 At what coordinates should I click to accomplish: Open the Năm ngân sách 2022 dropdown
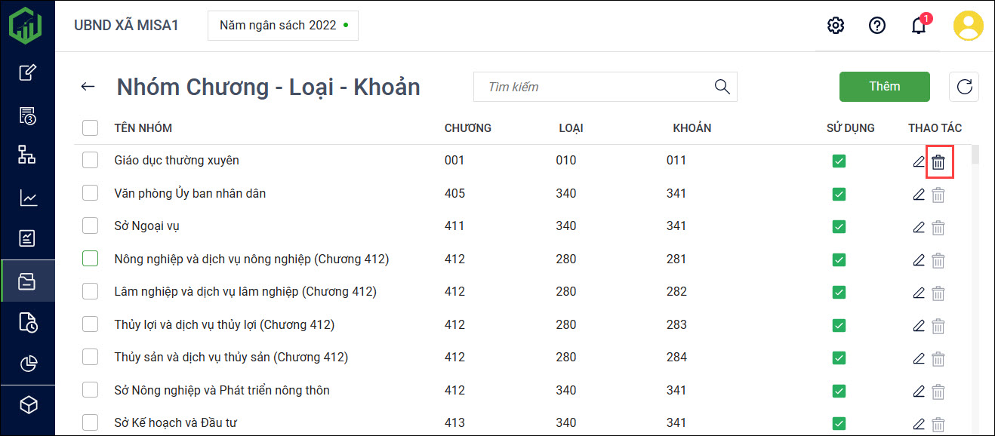(283, 26)
